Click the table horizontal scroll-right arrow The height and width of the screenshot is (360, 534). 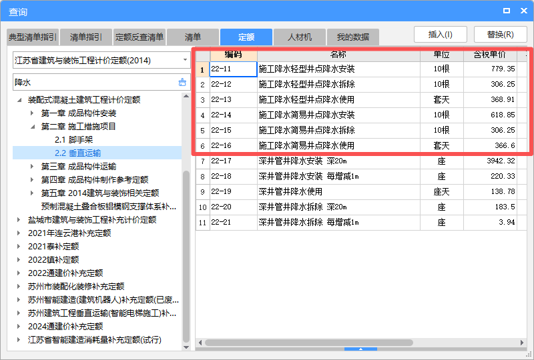522,342
